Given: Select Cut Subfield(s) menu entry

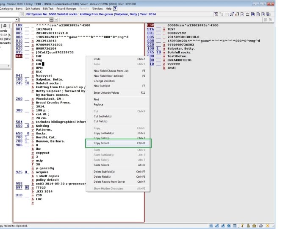Looking at the screenshot, I should pos(118,116).
